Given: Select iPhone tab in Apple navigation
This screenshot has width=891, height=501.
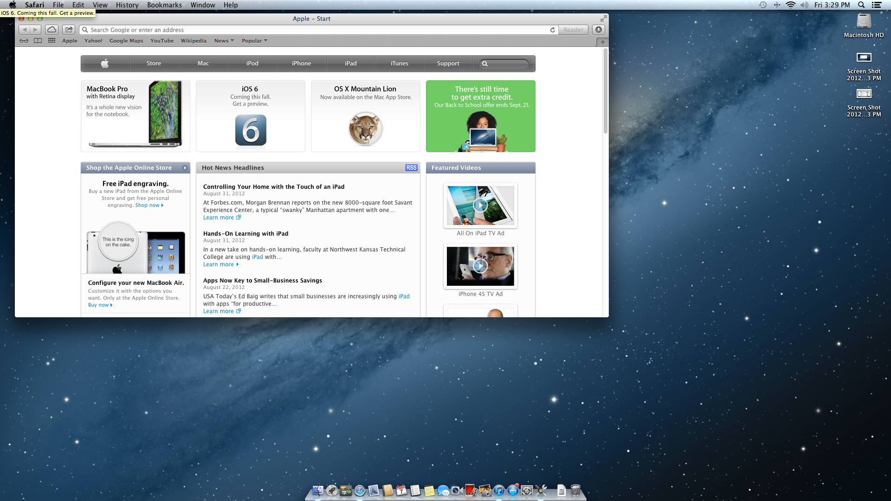Looking at the screenshot, I should (x=302, y=64).
